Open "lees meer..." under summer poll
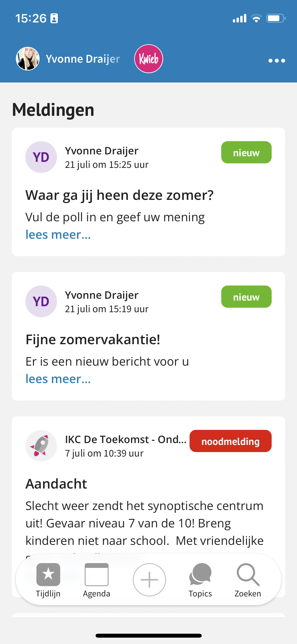Image resolution: width=297 pixels, height=644 pixels. coord(58,234)
